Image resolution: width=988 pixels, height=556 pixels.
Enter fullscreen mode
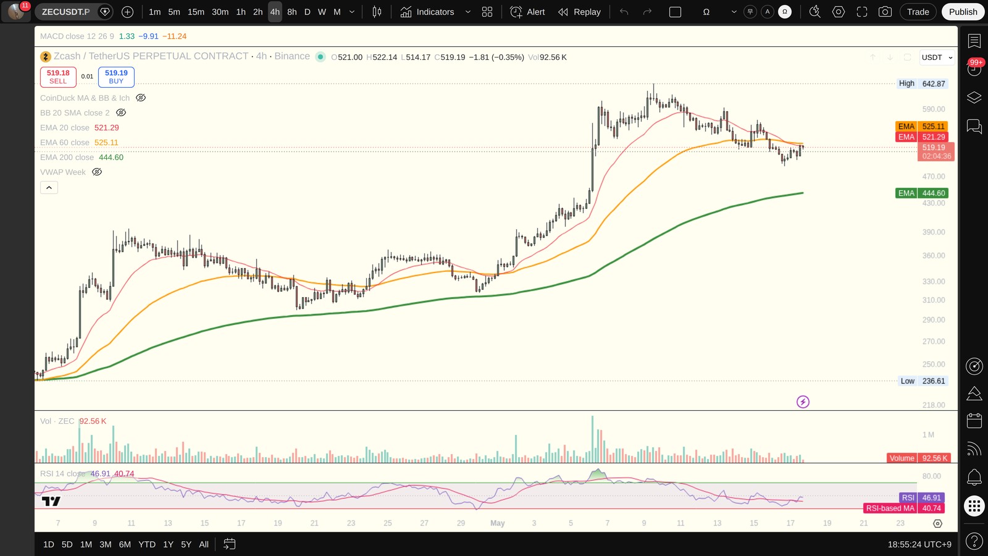[861, 12]
